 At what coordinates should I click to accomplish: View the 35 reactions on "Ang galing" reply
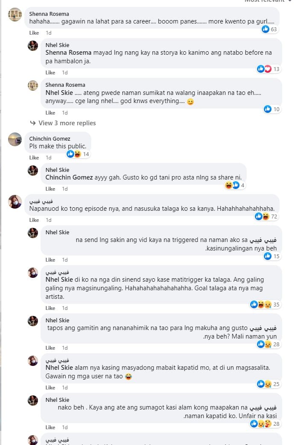pyautogui.click(x=266, y=304)
